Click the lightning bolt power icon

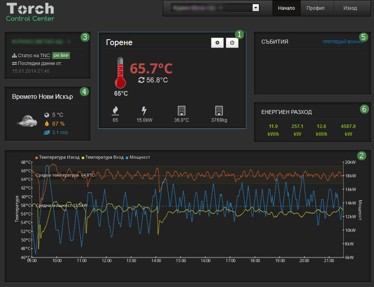(x=144, y=111)
